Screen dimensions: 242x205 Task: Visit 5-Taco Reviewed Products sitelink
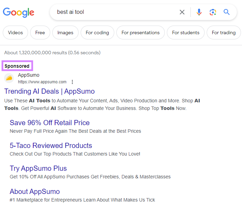click(x=51, y=146)
